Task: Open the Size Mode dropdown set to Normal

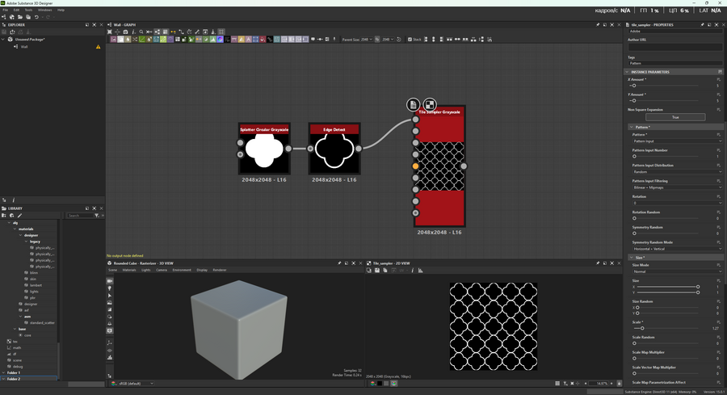Action: [676, 271]
